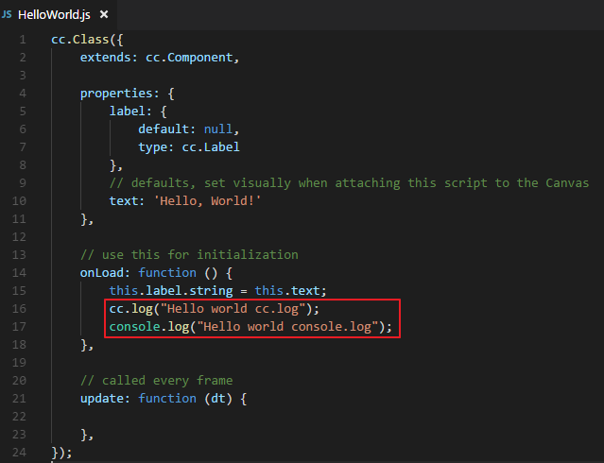The height and width of the screenshot is (463, 604).
Task: Close the HelloWorld.js tab
Action: pos(104,15)
